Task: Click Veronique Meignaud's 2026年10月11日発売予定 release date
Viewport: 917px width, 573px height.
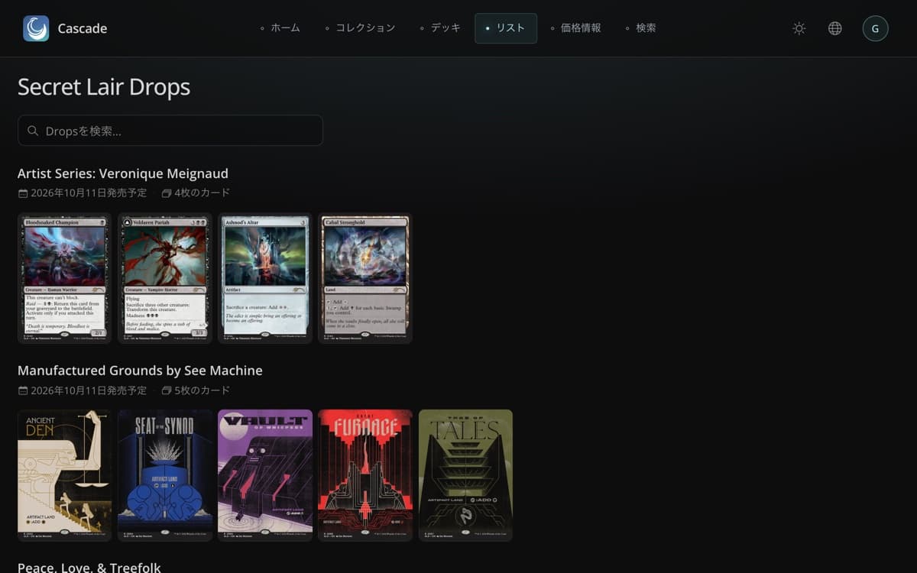Action: click(89, 193)
